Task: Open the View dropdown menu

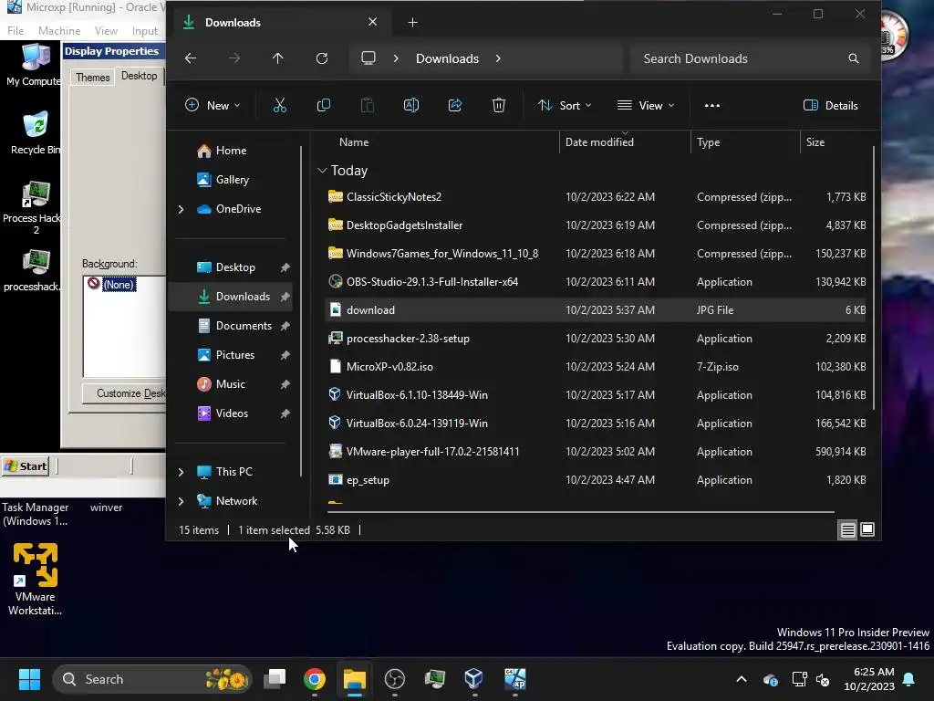Action: pos(646,106)
